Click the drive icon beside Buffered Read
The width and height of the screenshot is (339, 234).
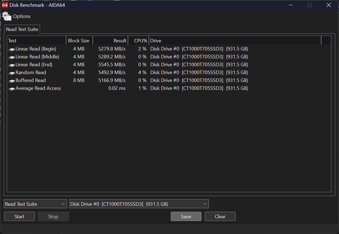pyautogui.click(x=12, y=81)
